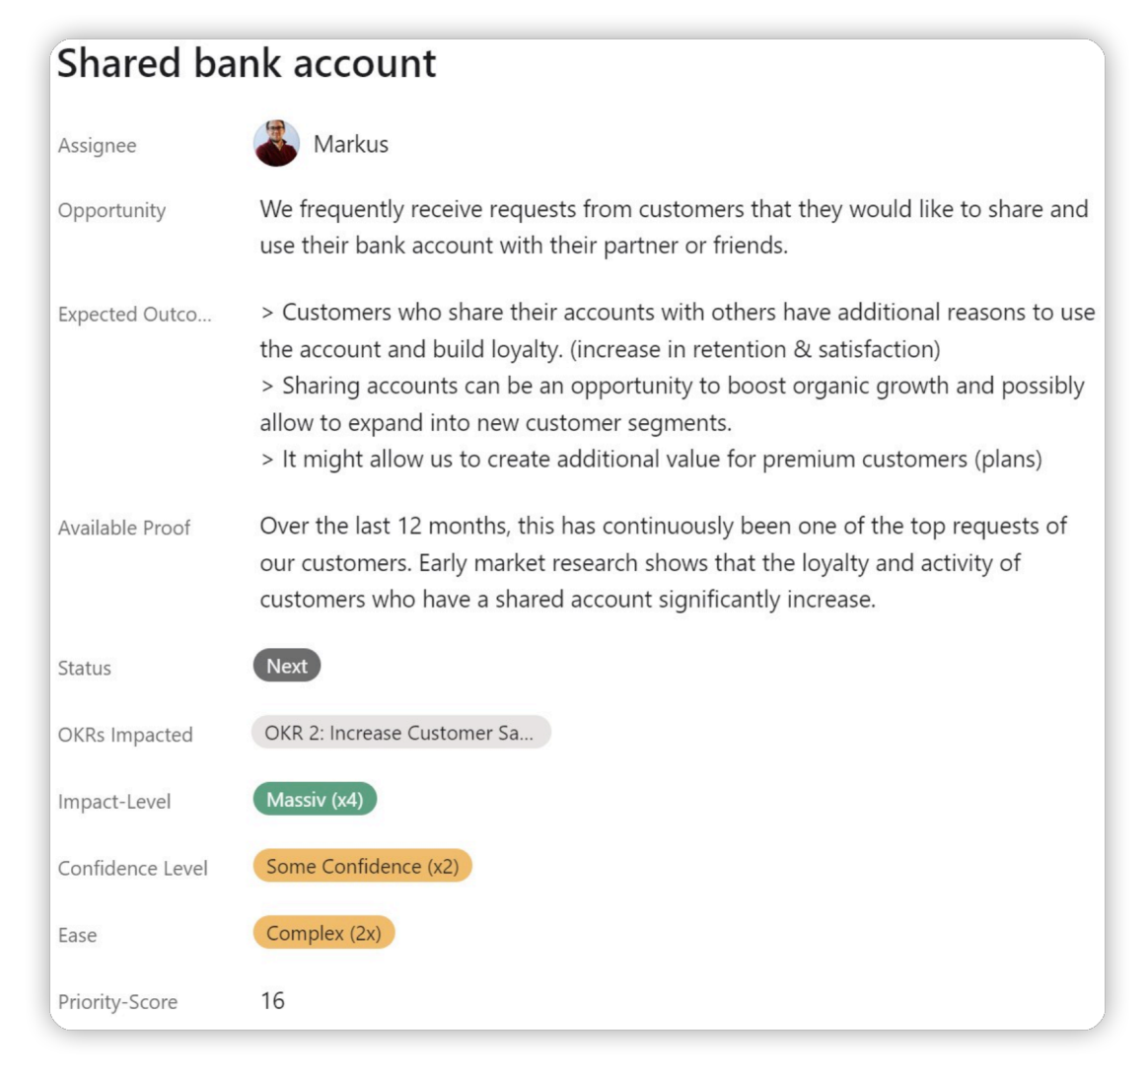Edit the Expected Outcome text block
The height and width of the screenshot is (1073, 1148).
point(677,386)
